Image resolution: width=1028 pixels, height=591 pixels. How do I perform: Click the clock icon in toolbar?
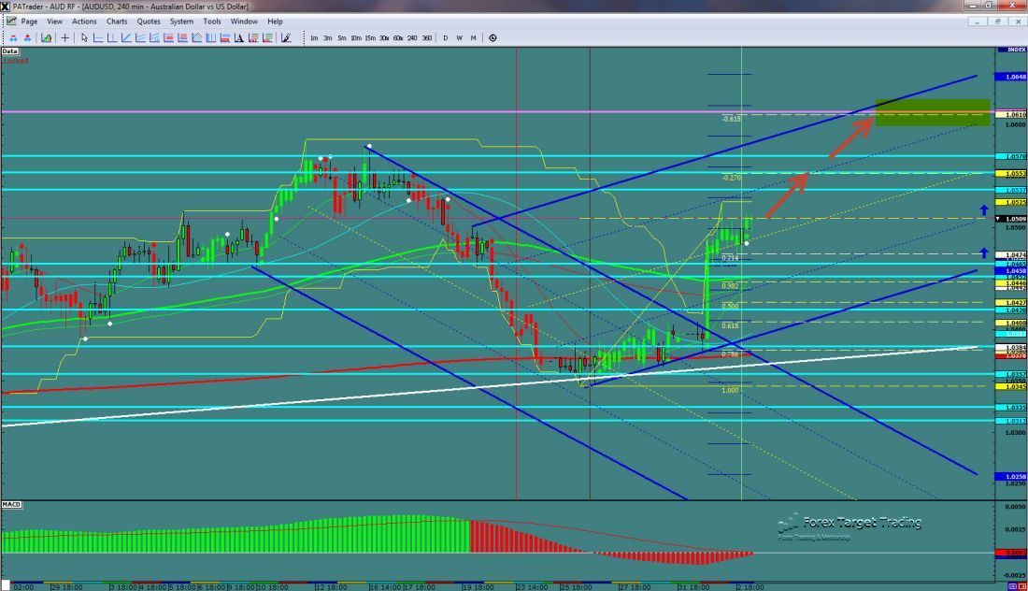pyautogui.click(x=493, y=38)
